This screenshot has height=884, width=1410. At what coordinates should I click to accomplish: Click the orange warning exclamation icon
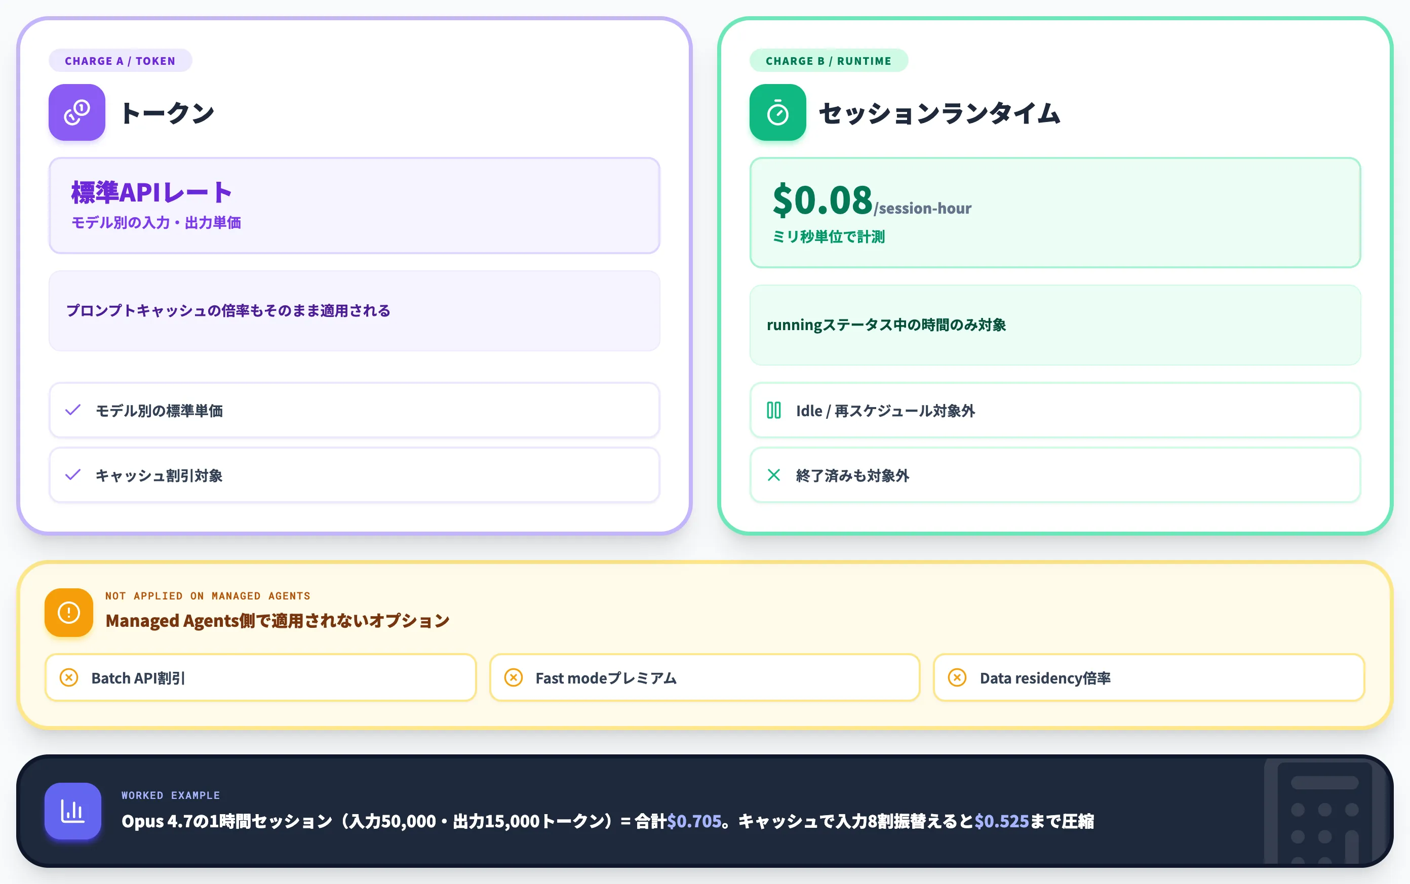tap(69, 612)
